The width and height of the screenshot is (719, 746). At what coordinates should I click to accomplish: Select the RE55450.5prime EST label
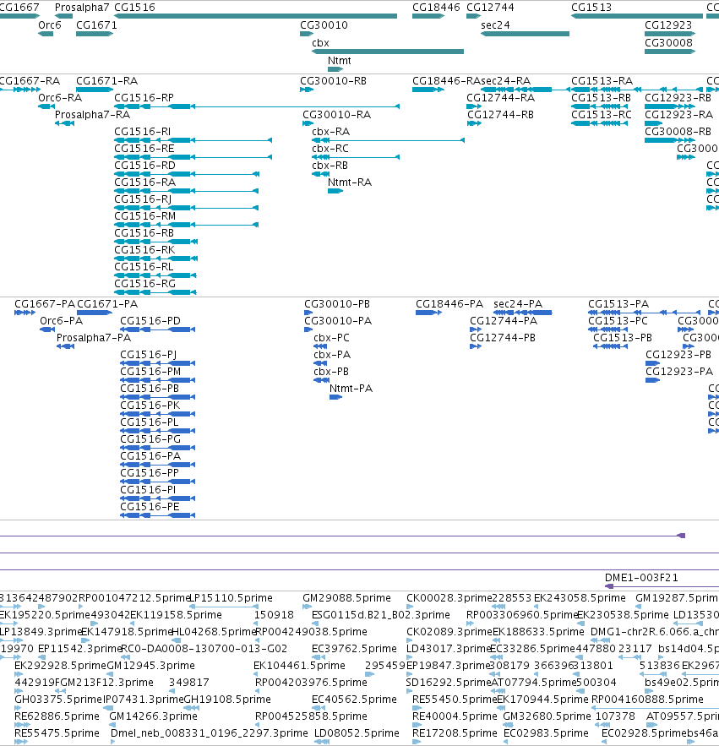pos(455,700)
